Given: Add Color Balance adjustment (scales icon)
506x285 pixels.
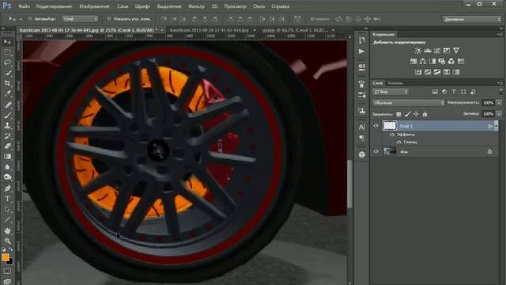Looking at the screenshot, I should click(x=423, y=61).
